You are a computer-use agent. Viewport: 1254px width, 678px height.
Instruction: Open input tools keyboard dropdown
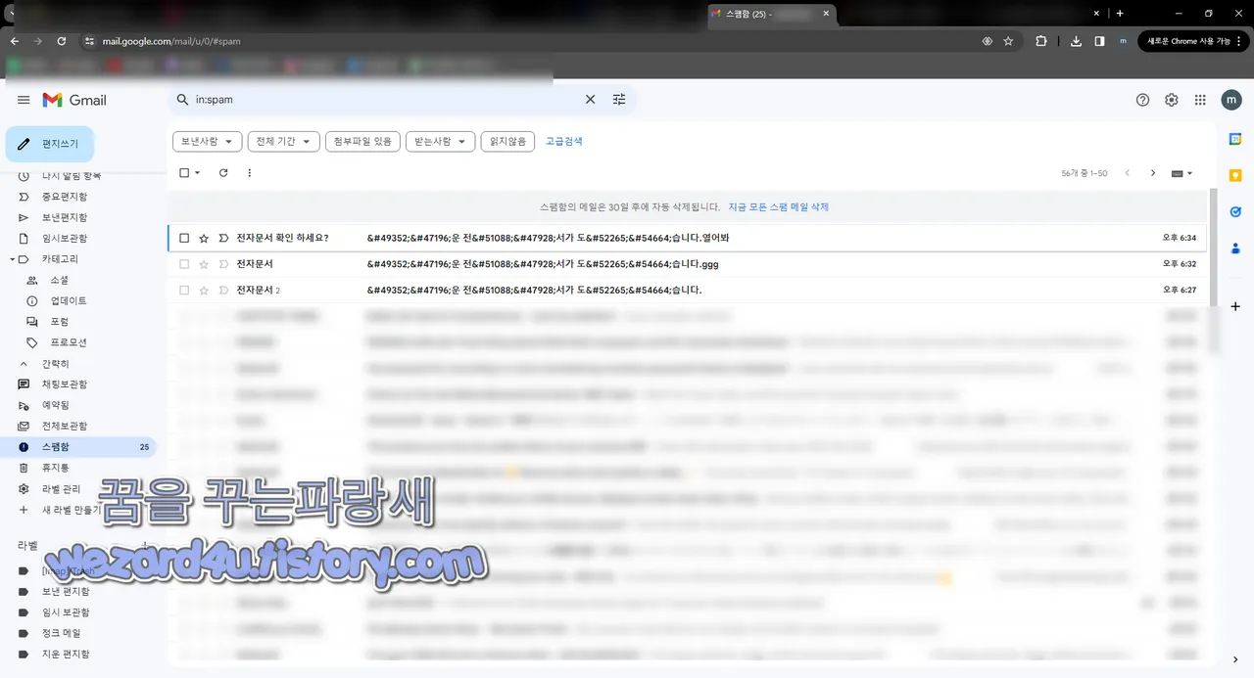[1182, 173]
